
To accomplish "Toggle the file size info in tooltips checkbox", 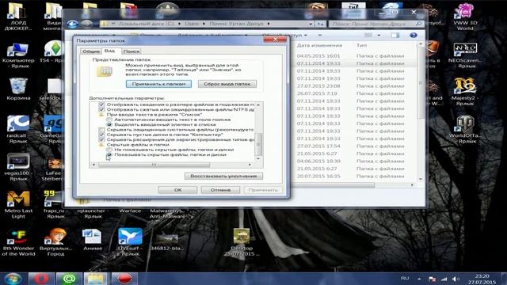I will point(101,104).
